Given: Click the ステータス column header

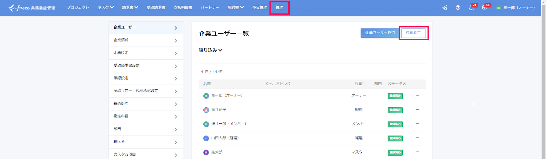Looking at the screenshot, I should 397,84.
